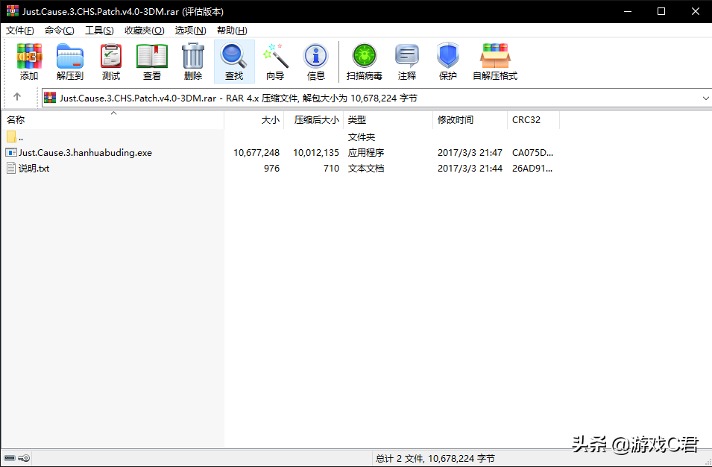Click the Extract To (解压到) icon

coord(70,61)
